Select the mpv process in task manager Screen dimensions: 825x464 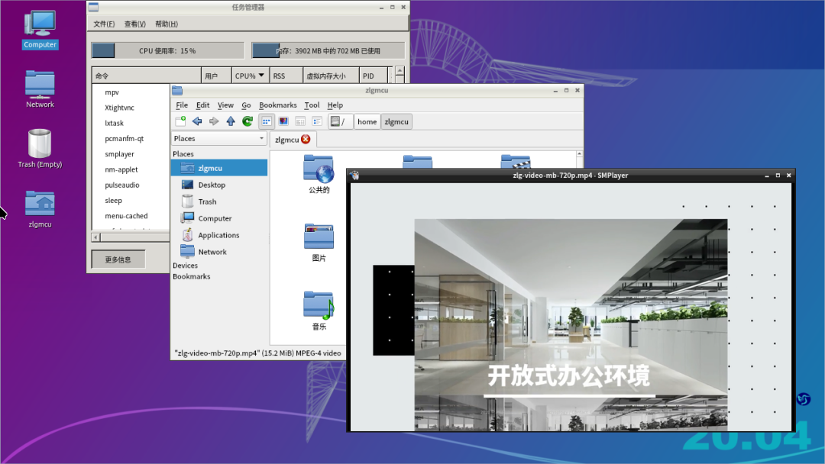(110, 92)
